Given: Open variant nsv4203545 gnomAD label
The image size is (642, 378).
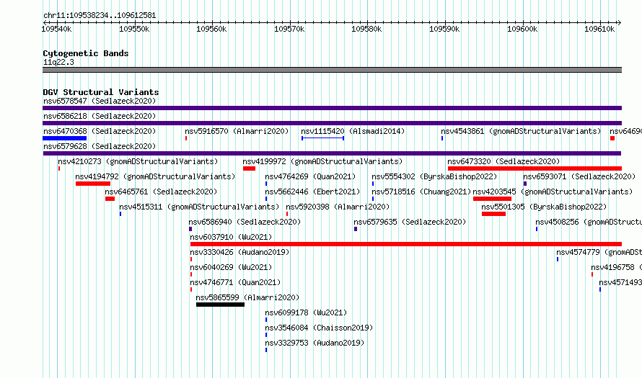Looking at the screenshot, I should click(x=553, y=192).
